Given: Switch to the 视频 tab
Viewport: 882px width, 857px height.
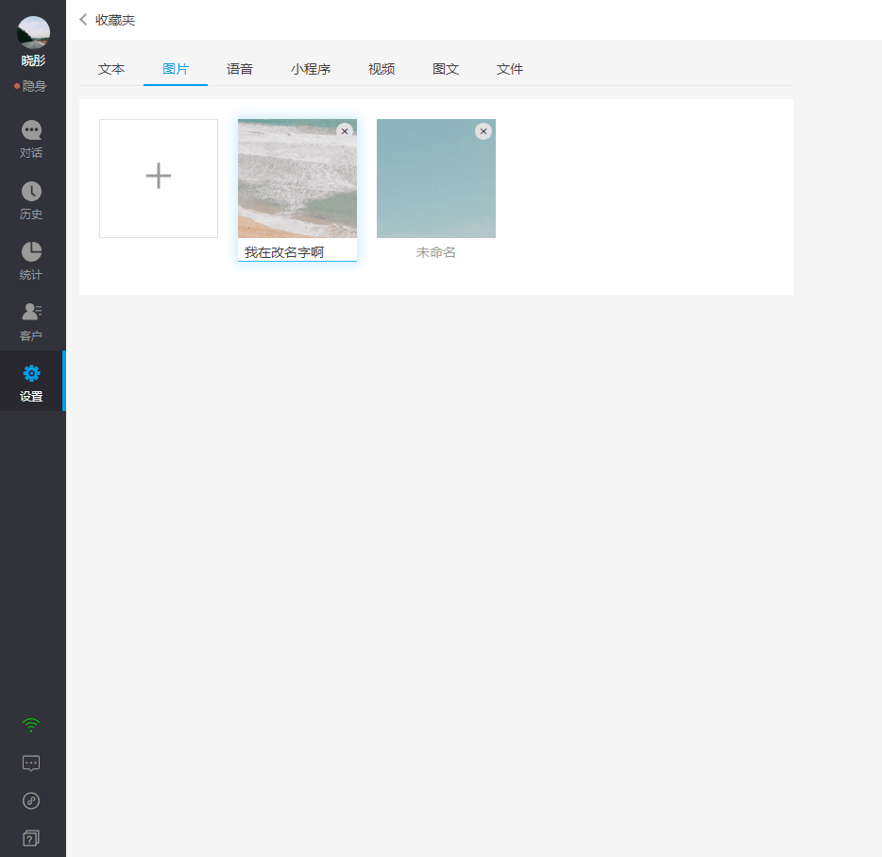Looking at the screenshot, I should tap(382, 69).
